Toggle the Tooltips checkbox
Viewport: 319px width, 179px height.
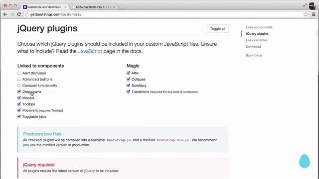(19, 104)
